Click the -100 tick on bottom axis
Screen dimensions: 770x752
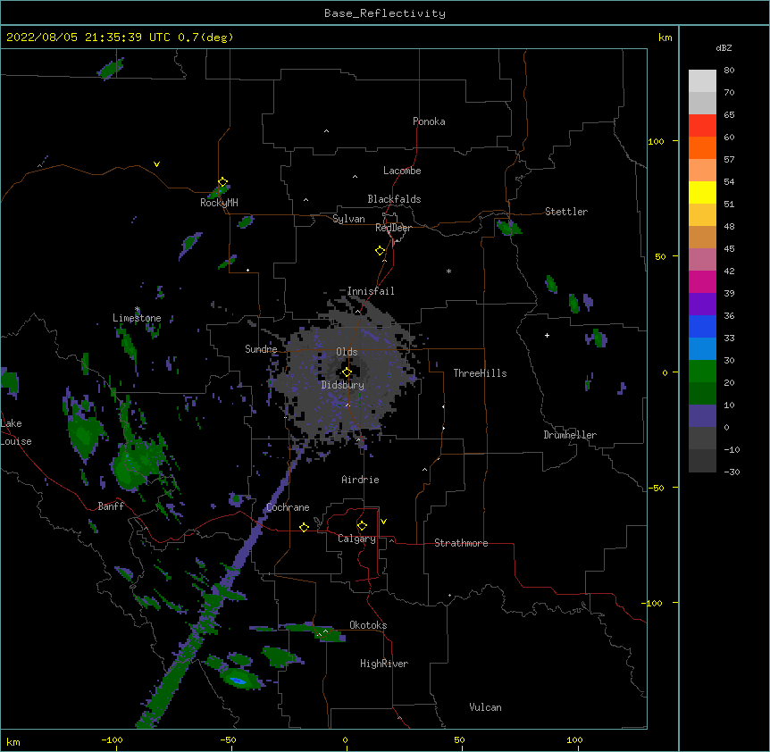point(112,739)
